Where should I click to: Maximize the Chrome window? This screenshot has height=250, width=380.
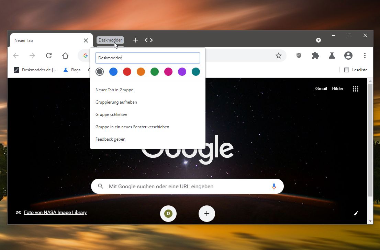(349, 35)
